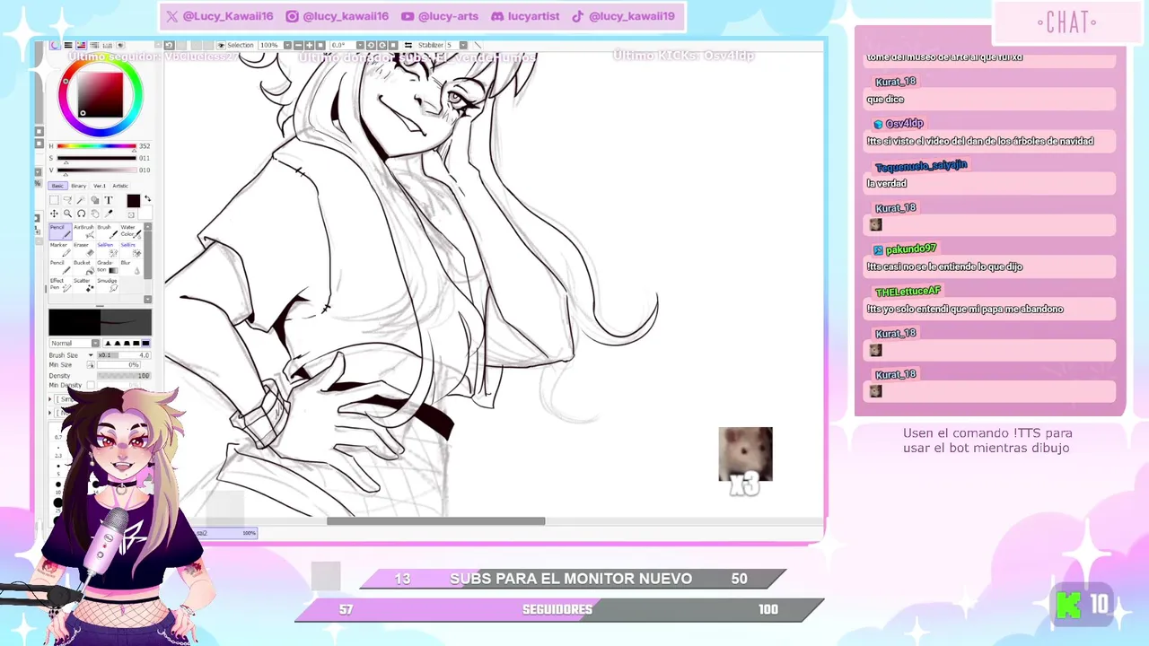Switch to the Binary tool tab
The image size is (1149, 646).
click(79, 186)
